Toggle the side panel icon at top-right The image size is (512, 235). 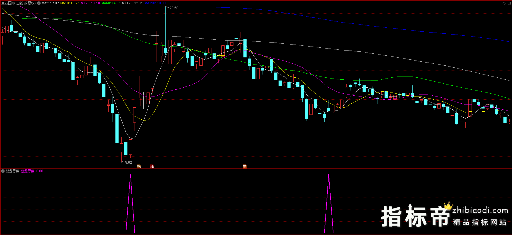click(509, 3)
